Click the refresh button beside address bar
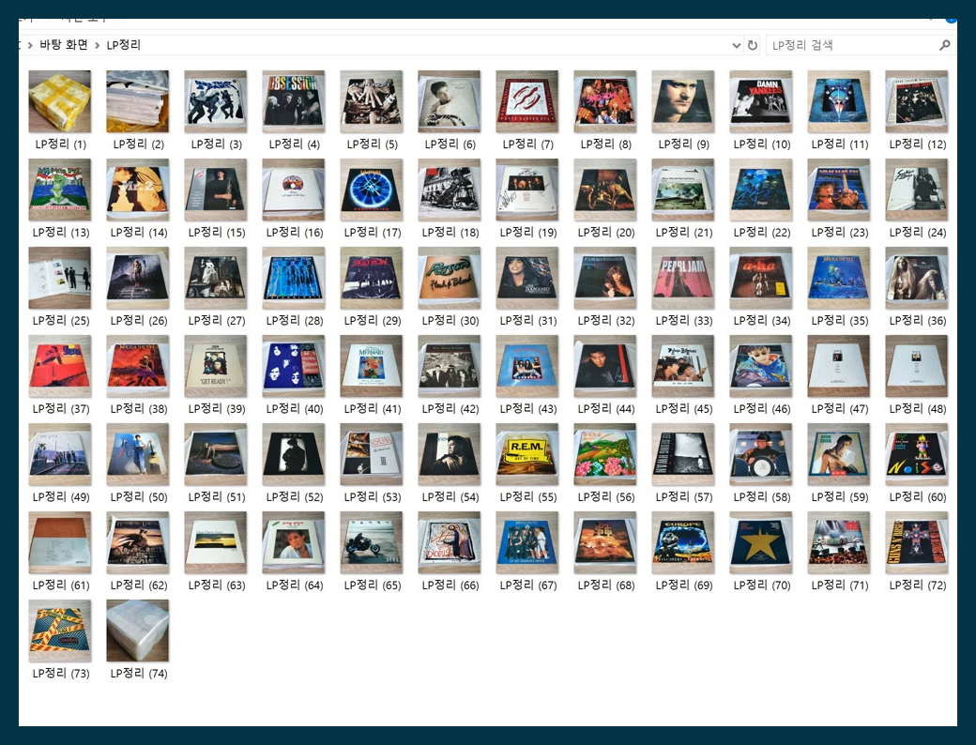The width and height of the screenshot is (976, 745). [753, 45]
